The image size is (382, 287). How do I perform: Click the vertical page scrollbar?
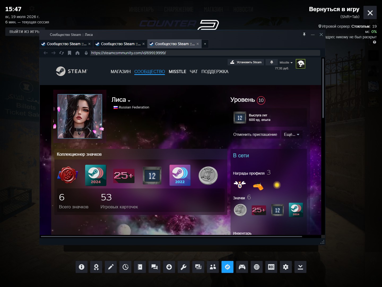[x=323, y=88]
